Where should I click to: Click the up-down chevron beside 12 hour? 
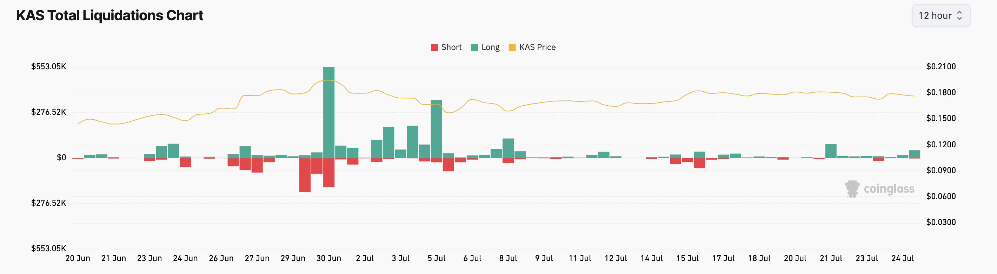click(x=959, y=15)
